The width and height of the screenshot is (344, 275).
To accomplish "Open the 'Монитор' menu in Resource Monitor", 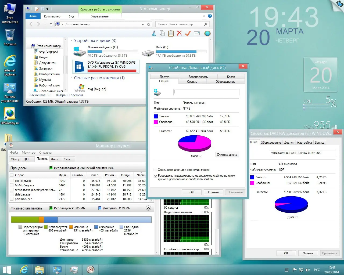I will tap(28, 153).
